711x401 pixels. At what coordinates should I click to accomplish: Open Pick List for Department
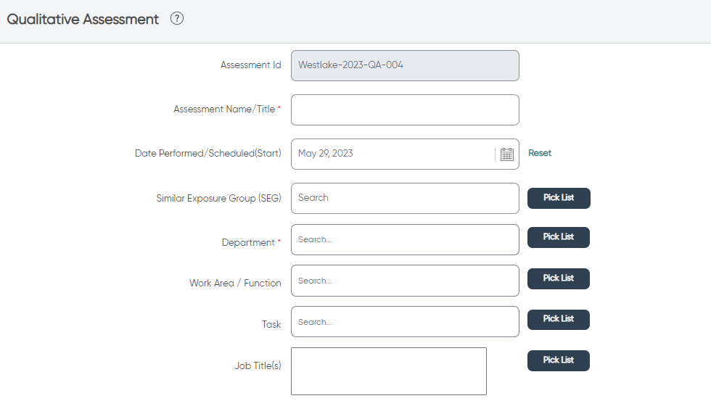(559, 237)
